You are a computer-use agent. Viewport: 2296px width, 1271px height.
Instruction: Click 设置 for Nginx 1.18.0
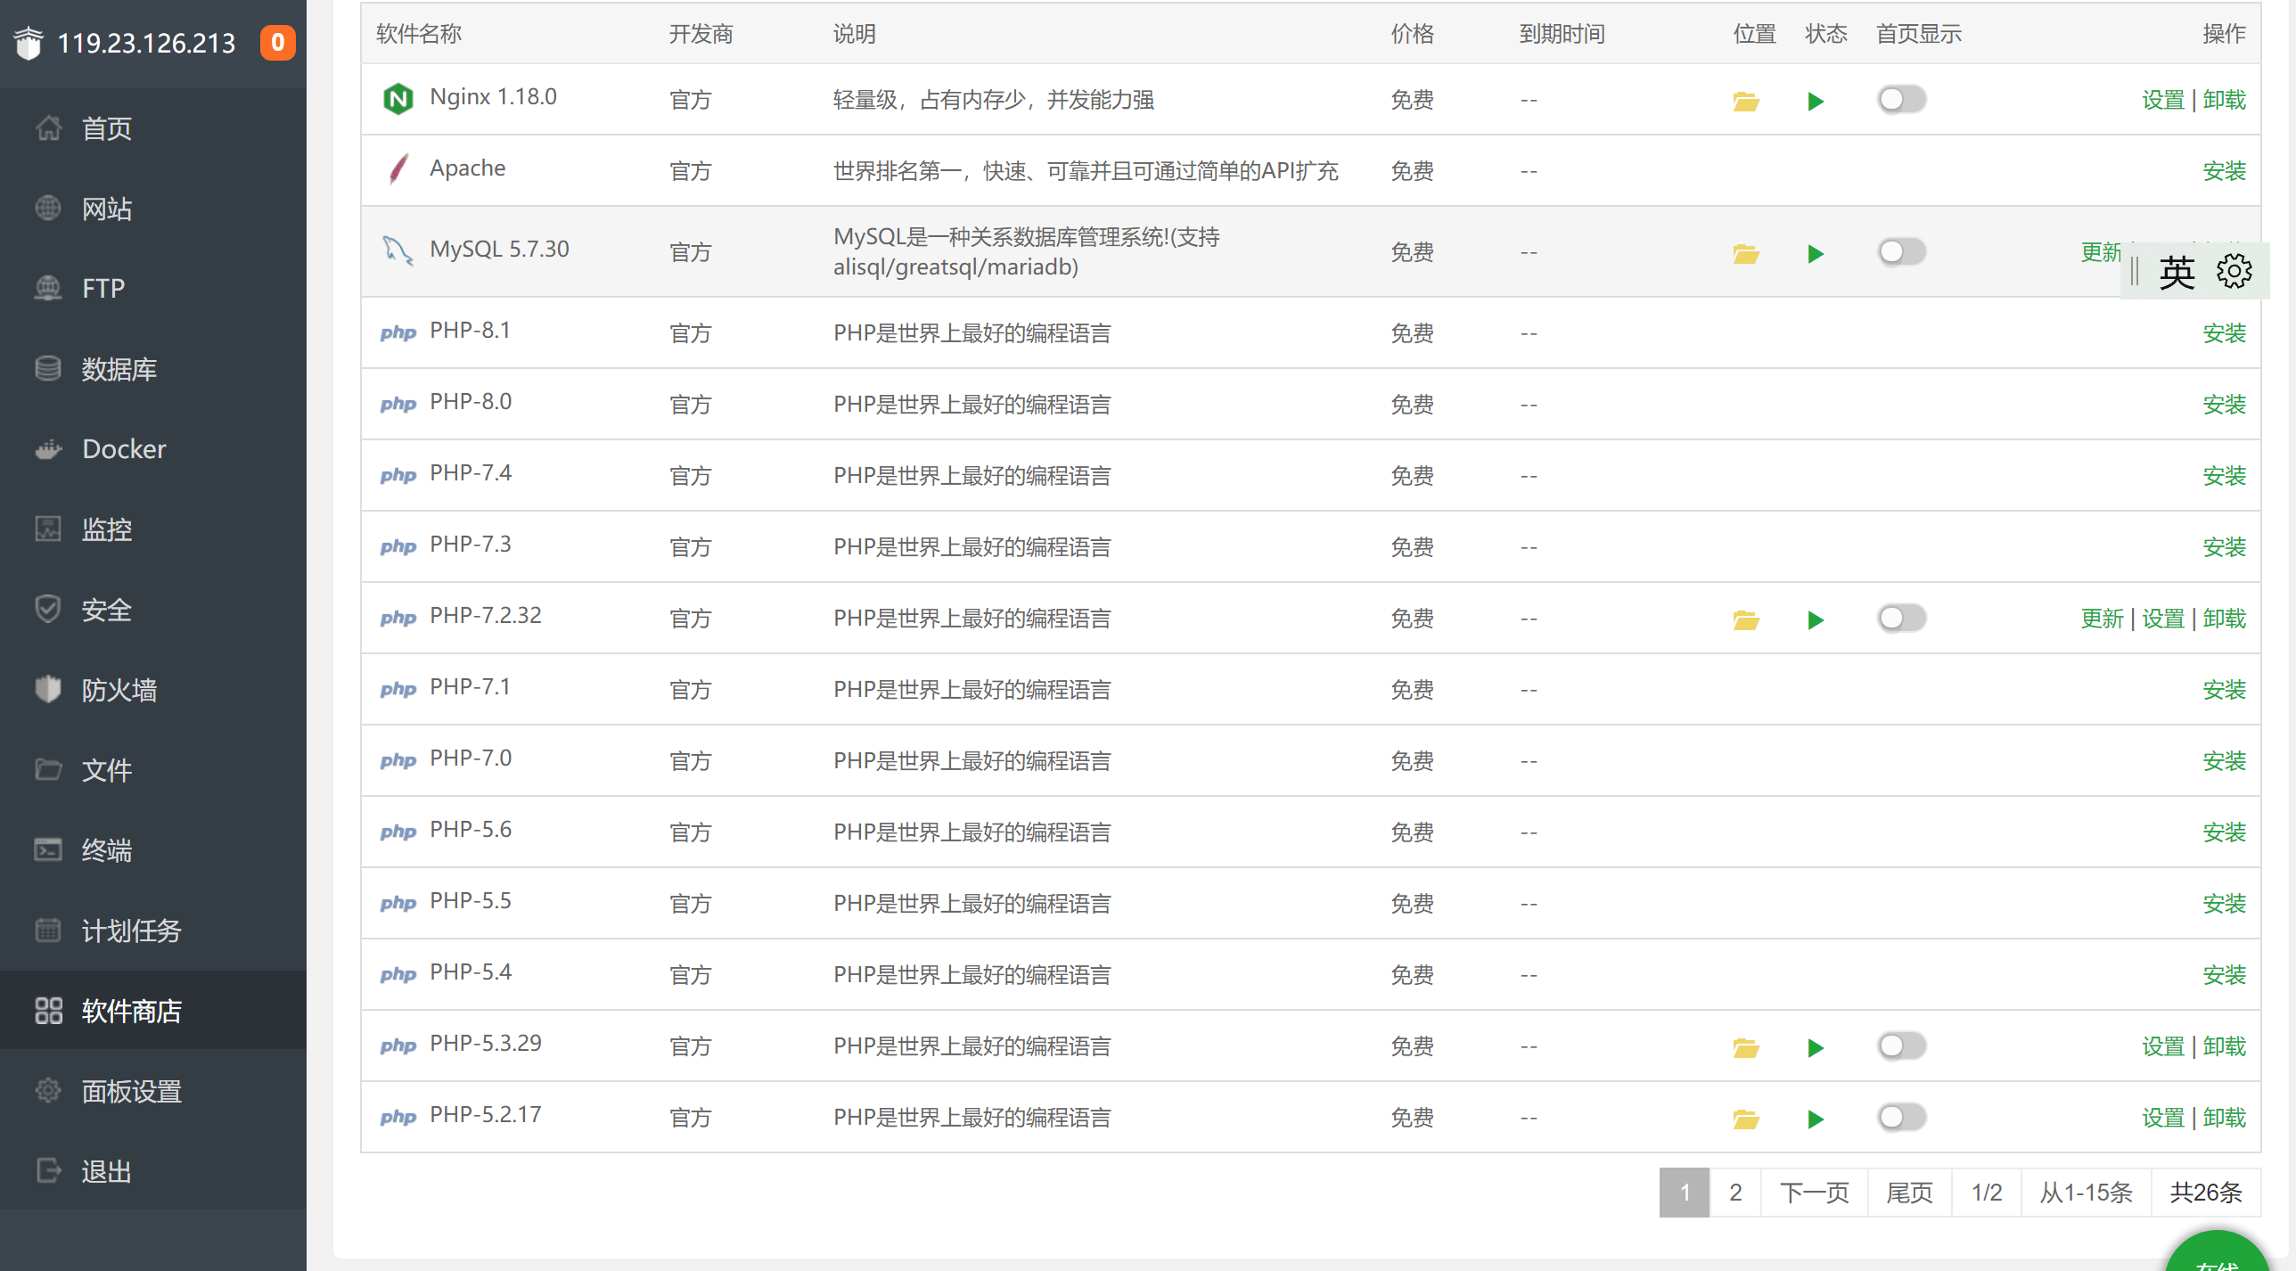[2162, 100]
